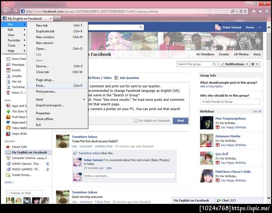Select Print preview... menu item
The height and width of the screenshot is (213, 272).
(58, 92)
